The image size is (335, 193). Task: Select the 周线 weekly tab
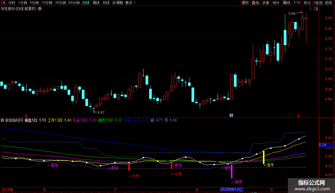tap(96, 3)
